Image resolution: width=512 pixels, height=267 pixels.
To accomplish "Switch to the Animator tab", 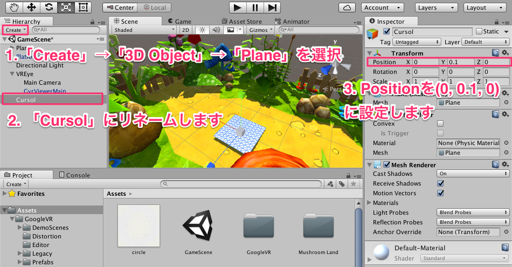I will click(292, 21).
